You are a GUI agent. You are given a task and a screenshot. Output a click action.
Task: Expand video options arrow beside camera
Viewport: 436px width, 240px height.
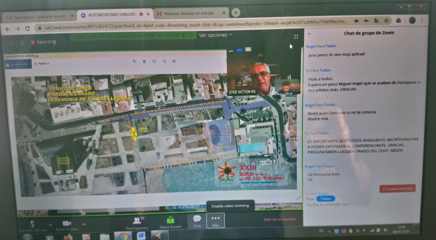[83, 225]
